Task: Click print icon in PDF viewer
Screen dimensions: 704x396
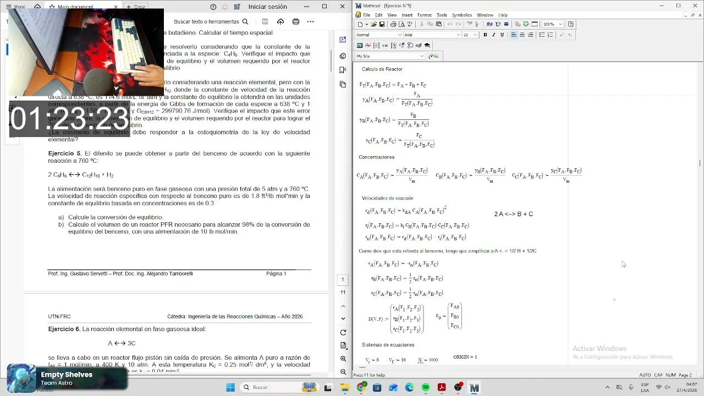Action: [x=296, y=21]
